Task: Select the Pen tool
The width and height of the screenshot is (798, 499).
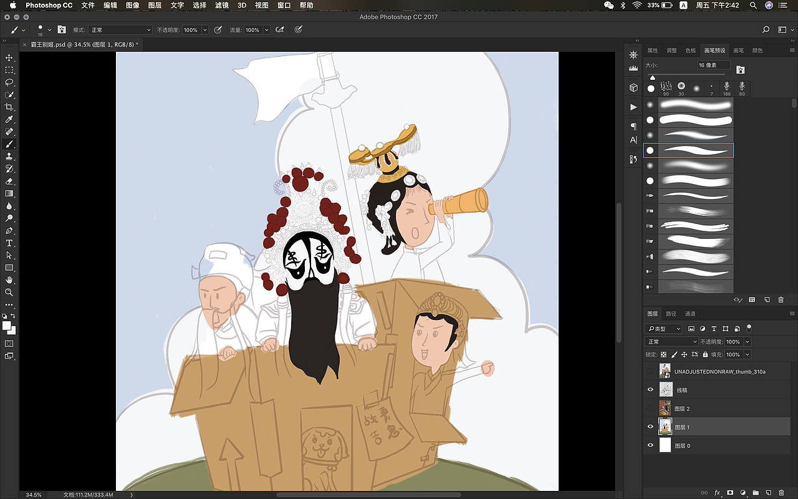Action: point(9,231)
